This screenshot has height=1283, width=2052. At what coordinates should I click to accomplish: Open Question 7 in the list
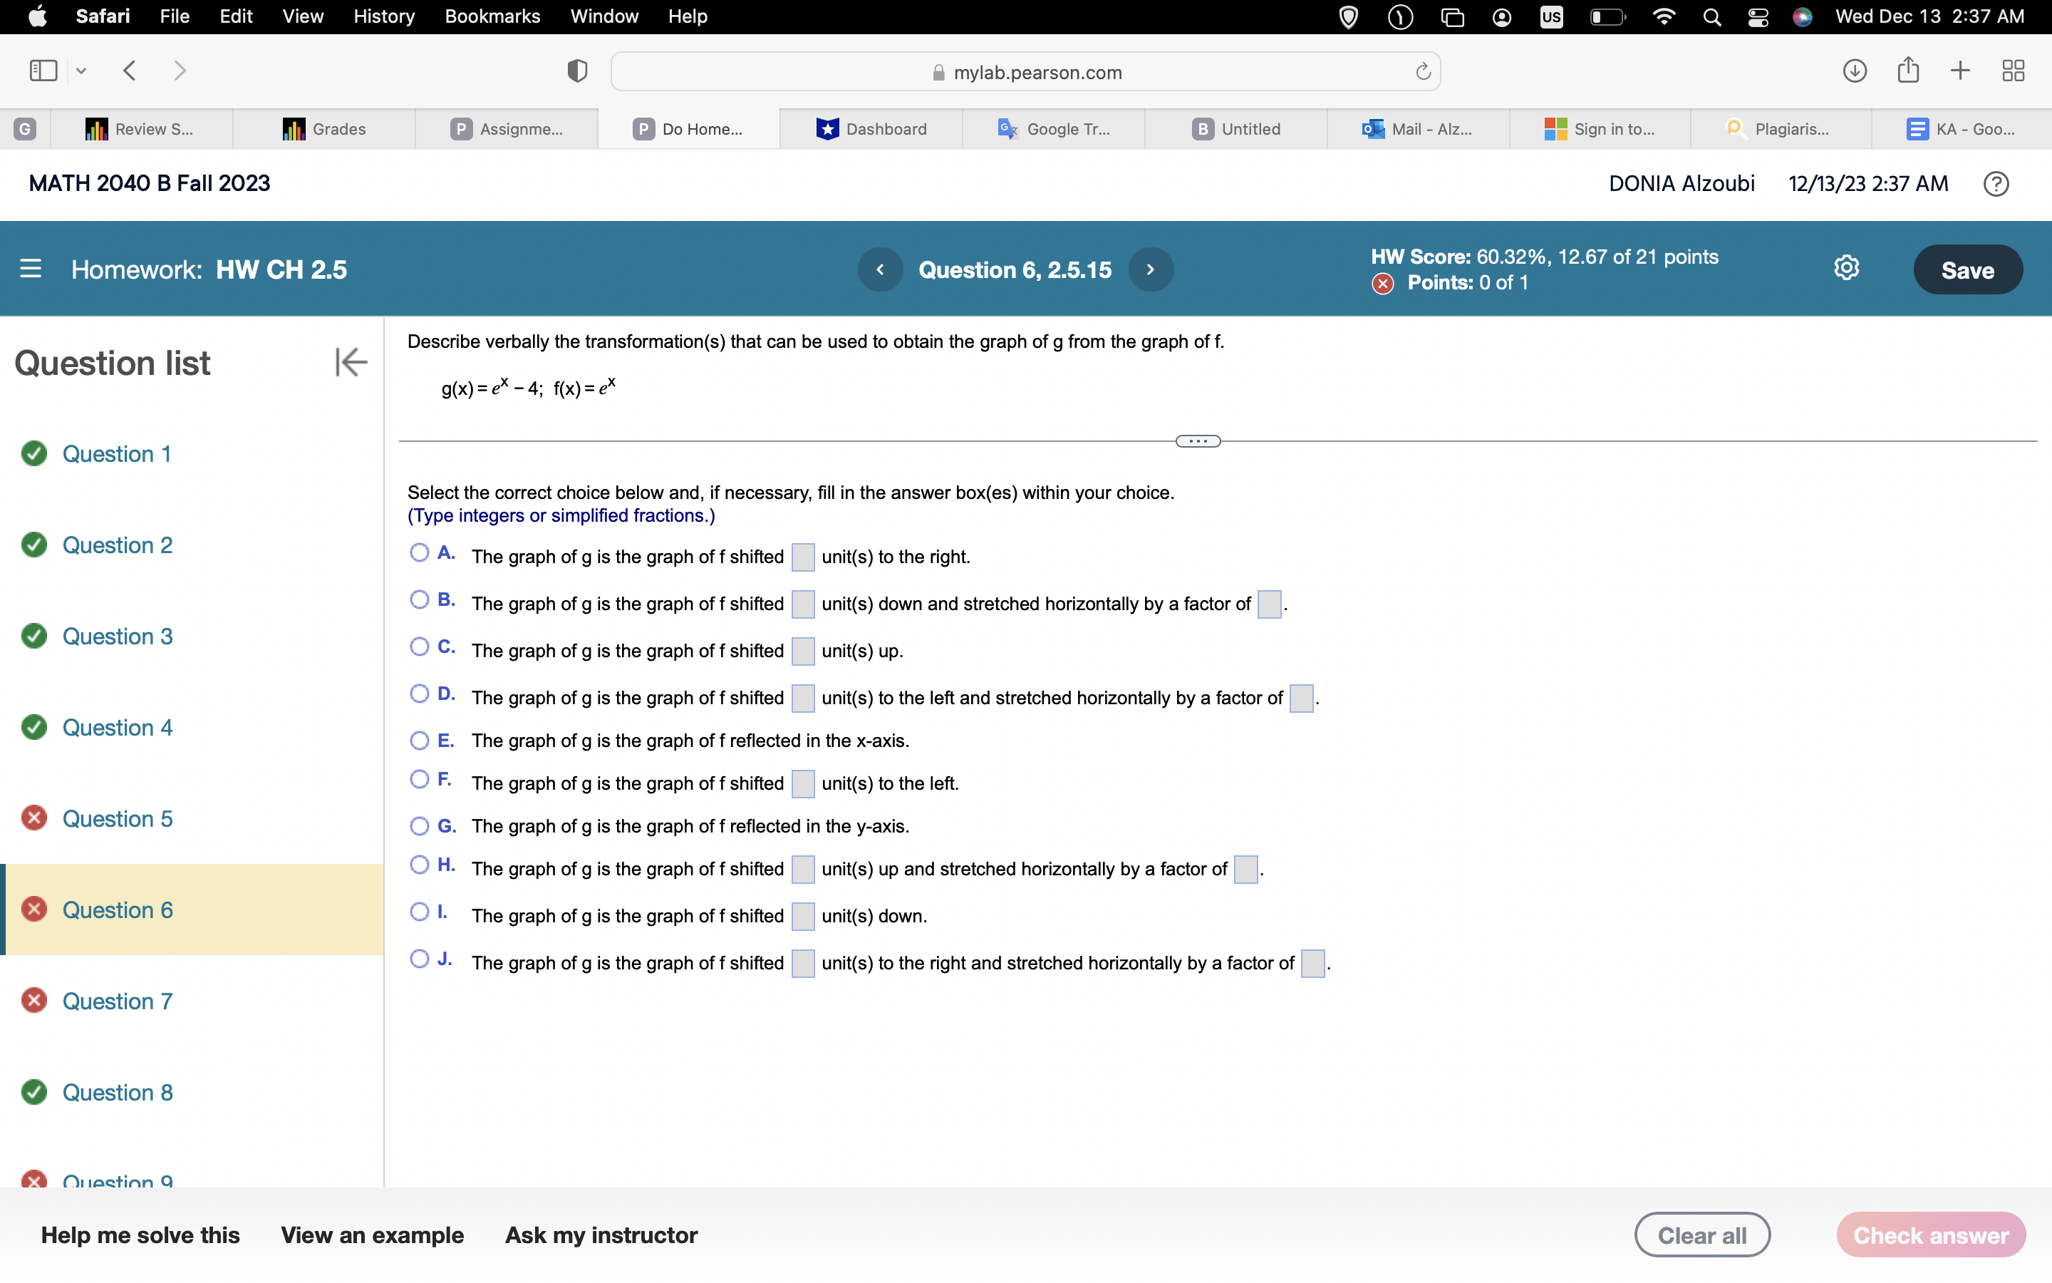pyautogui.click(x=117, y=1001)
